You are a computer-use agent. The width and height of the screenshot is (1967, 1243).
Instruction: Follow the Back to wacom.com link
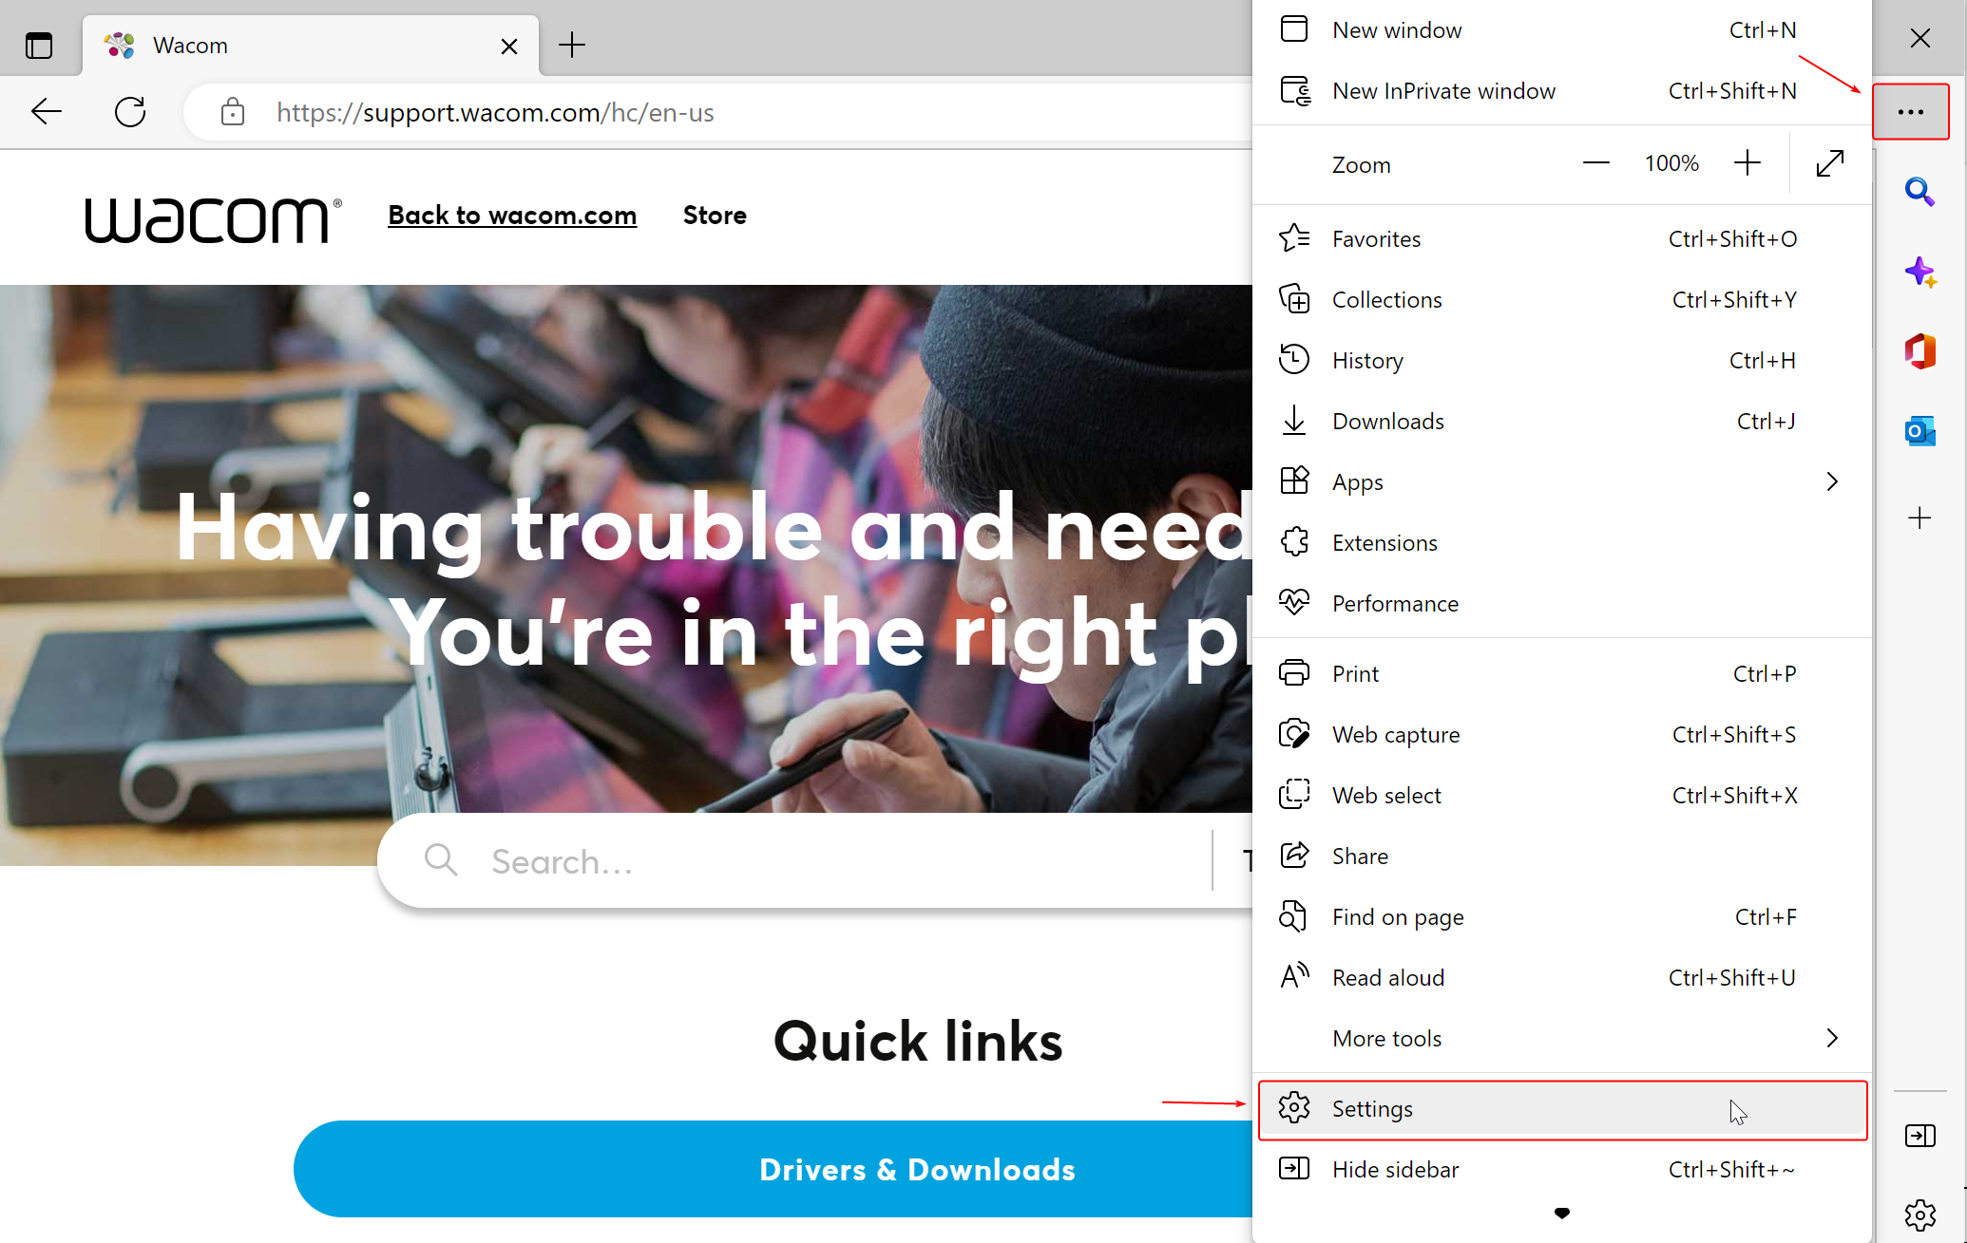(512, 215)
